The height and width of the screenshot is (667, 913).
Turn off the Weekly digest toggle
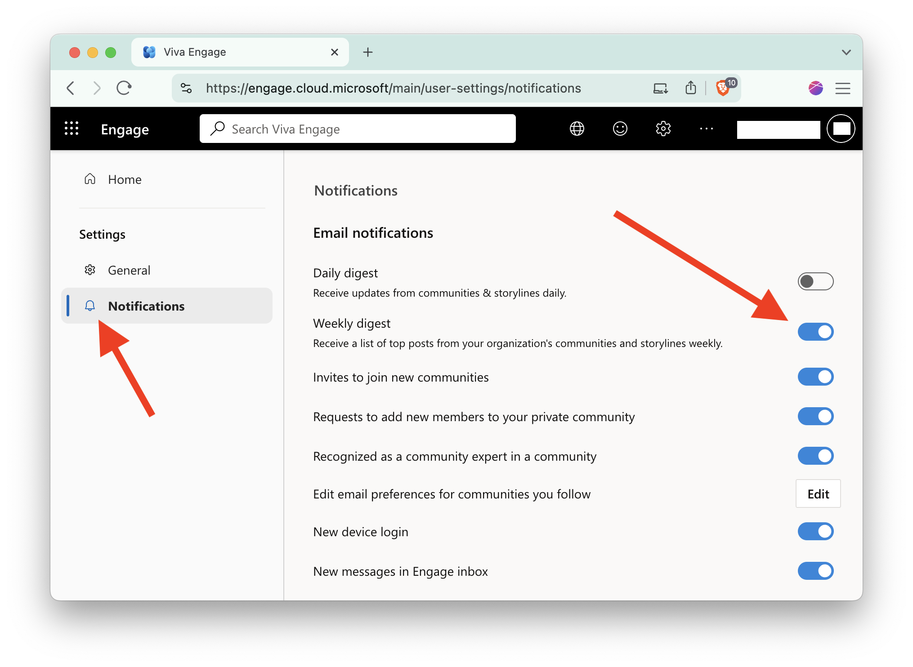click(x=815, y=332)
